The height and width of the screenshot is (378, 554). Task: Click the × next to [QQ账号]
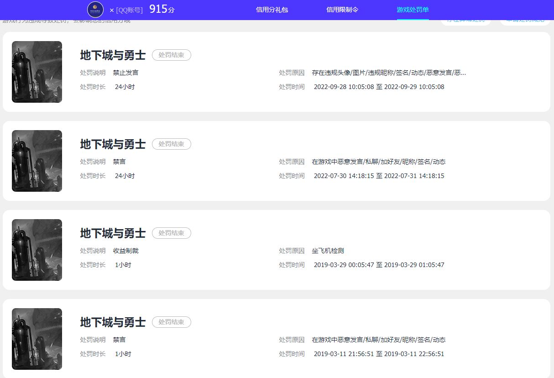pos(111,10)
